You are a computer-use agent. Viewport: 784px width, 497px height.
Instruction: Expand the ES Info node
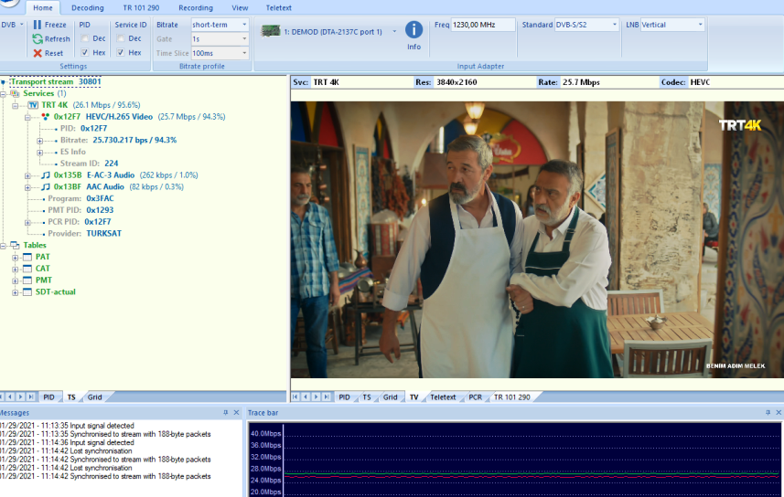tap(39, 153)
